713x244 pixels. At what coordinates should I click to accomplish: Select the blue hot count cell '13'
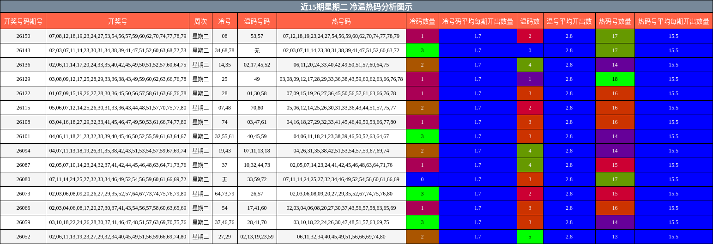[615, 237]
